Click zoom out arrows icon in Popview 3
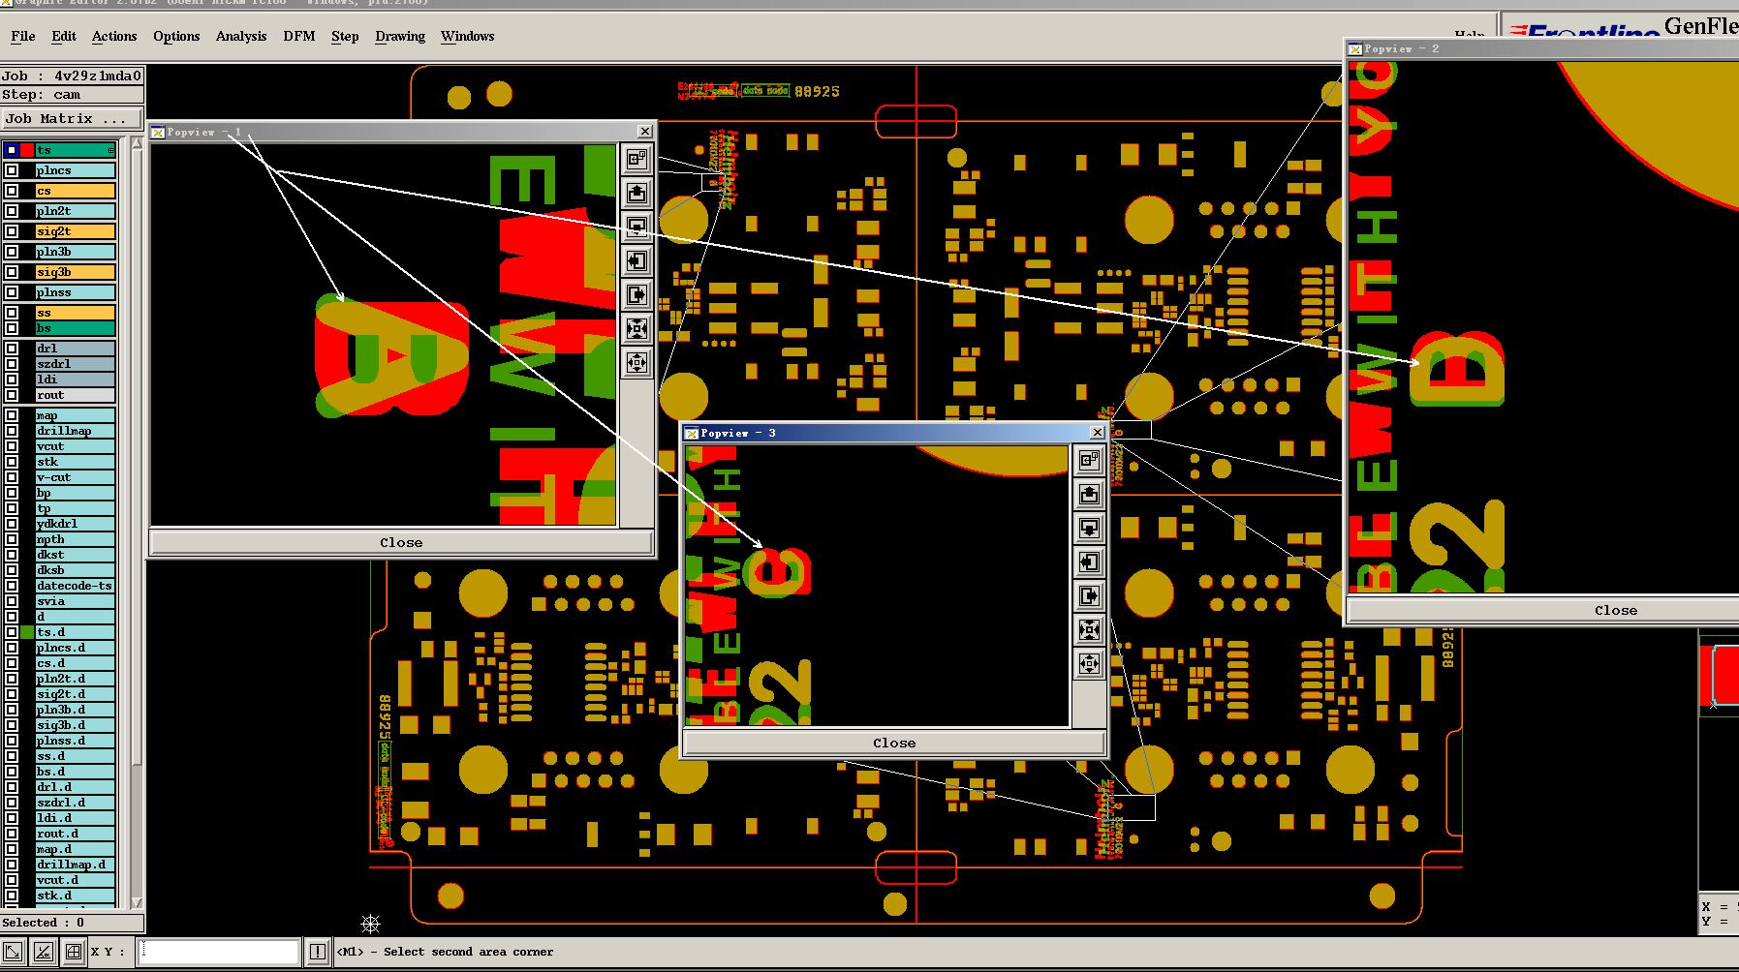This screenshot has width=1739, height=972. click(1089, 664)
